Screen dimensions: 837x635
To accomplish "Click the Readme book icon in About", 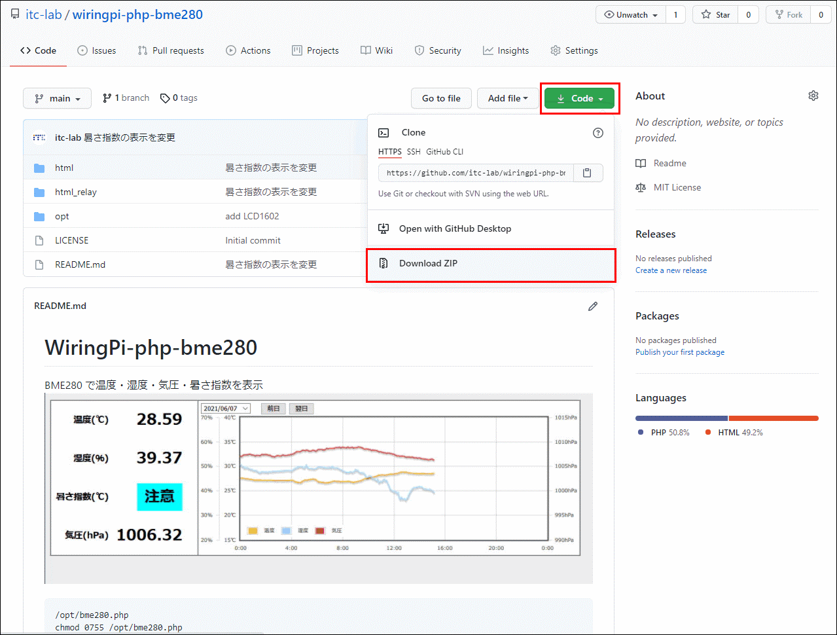I will (641, 164).
